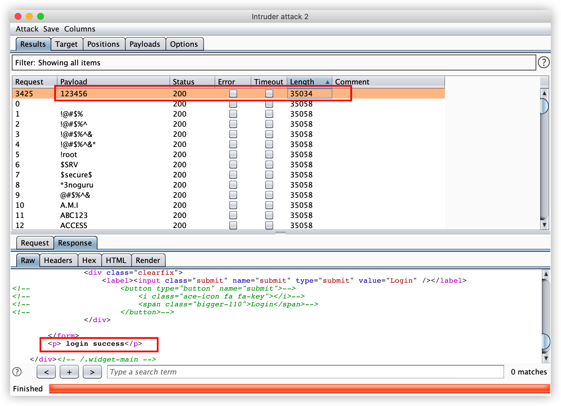Toggle Error checkbox for !root row
The width and height of the screenshot is (561, 406).
pyautogui.click(x=233, y=154)
